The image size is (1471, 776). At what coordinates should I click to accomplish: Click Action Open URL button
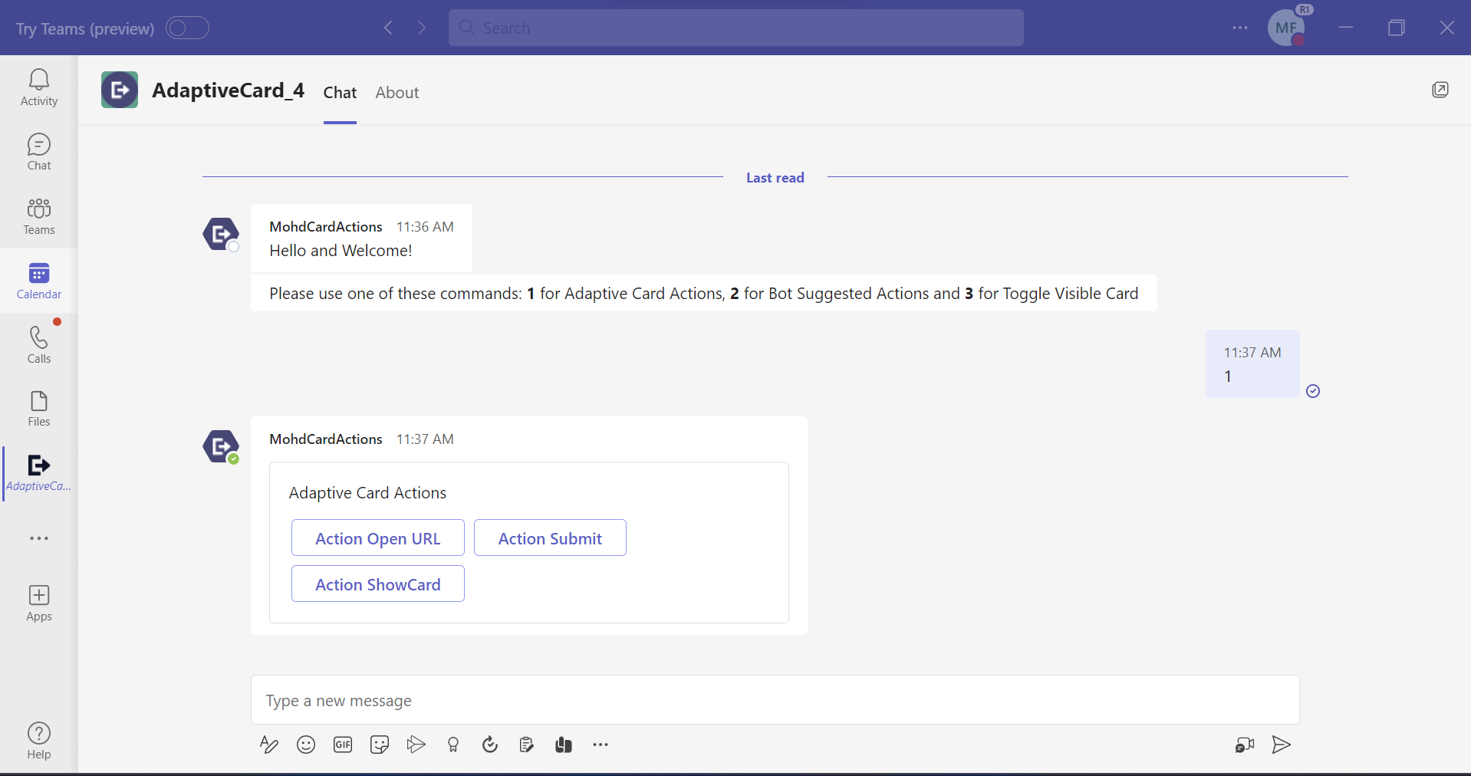pyautogui.click(x=378, y=538)
